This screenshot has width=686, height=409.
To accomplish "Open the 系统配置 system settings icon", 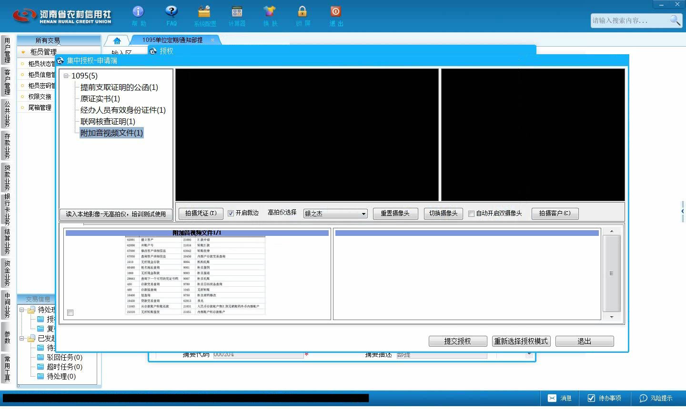I will [204, 12].
